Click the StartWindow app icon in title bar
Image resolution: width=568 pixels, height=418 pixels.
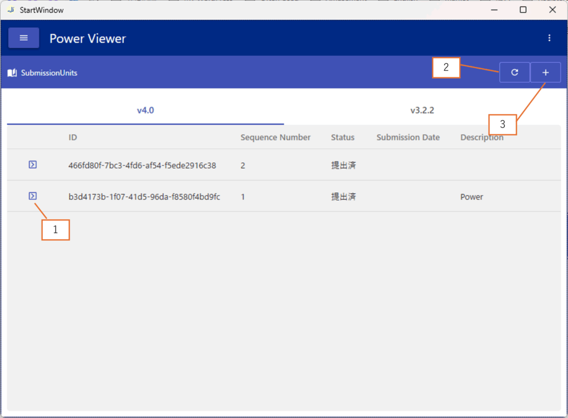tap(11, 10)
